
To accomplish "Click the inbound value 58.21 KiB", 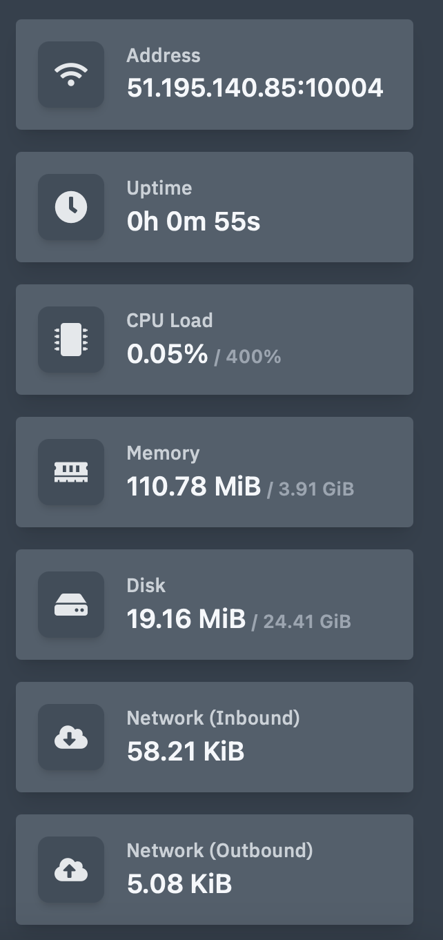I will 186,752.
